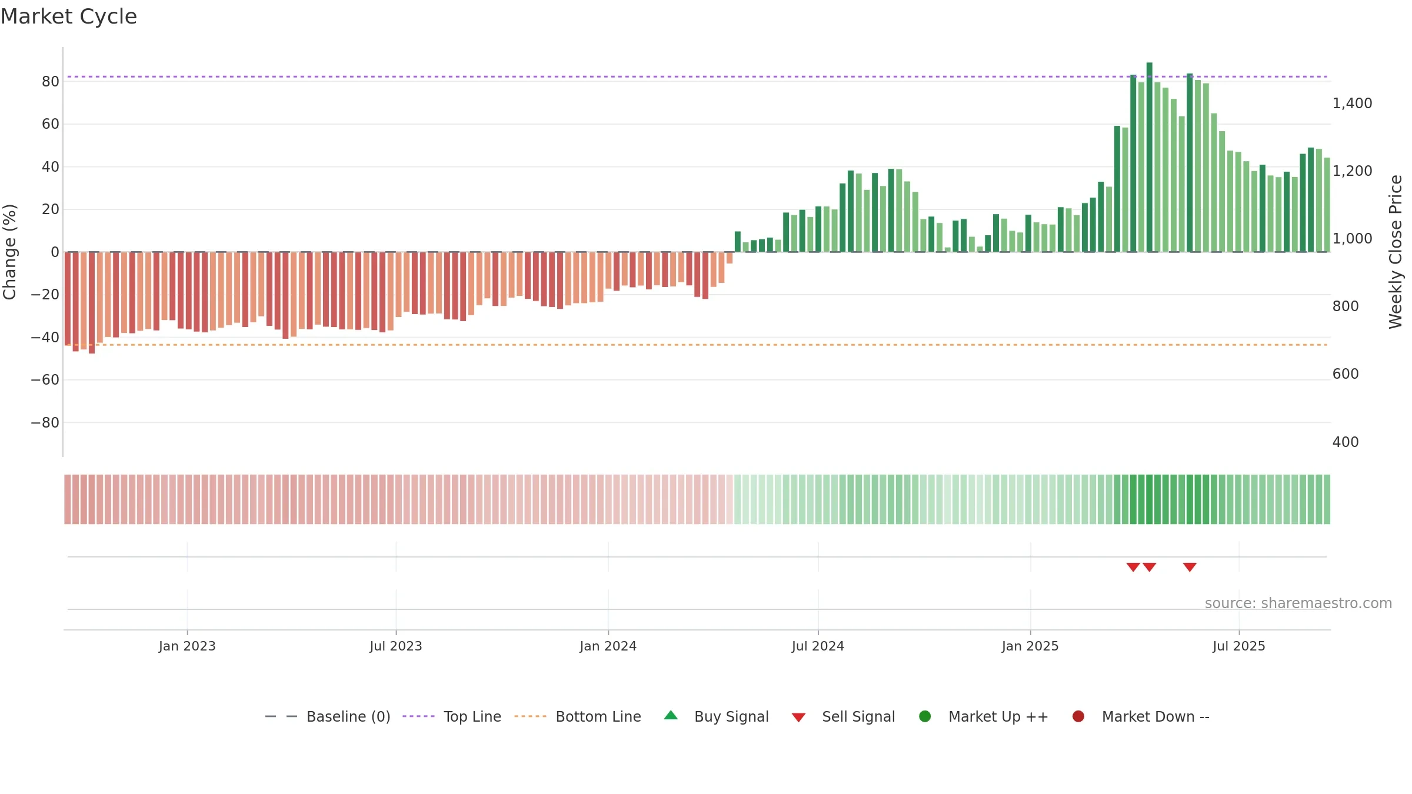This screenshot has width=1412, height=794.
Task: Click the red Sell Signal triangle in legend
Action: pyautogui.click(x=798, y=718)
